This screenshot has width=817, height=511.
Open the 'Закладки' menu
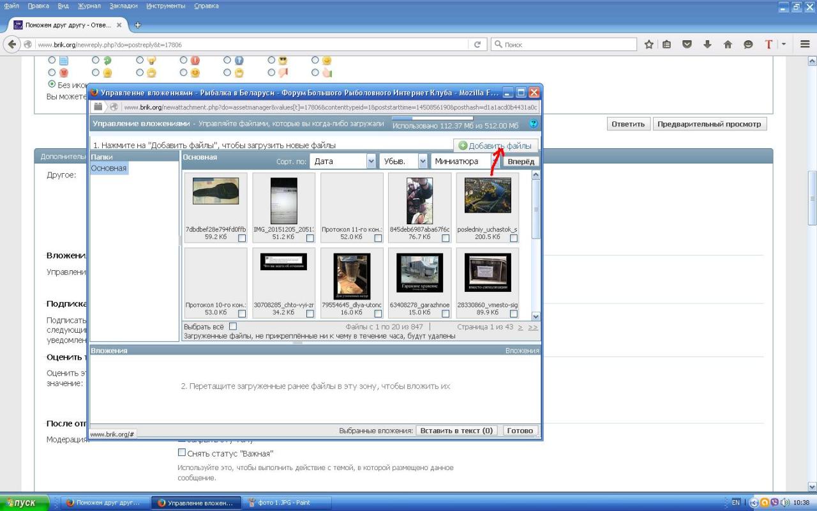[123, 6]
